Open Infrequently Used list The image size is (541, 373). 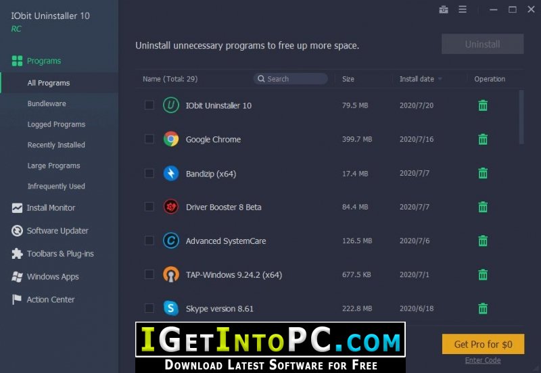coord(56,186)
